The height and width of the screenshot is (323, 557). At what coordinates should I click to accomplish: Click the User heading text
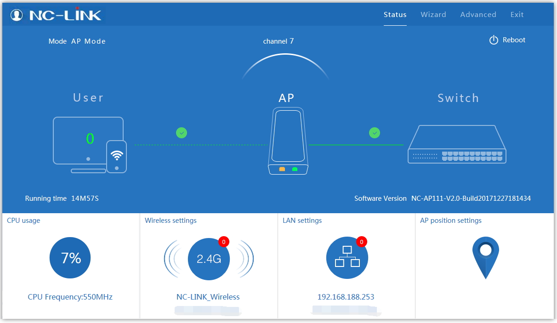point(88,98)
